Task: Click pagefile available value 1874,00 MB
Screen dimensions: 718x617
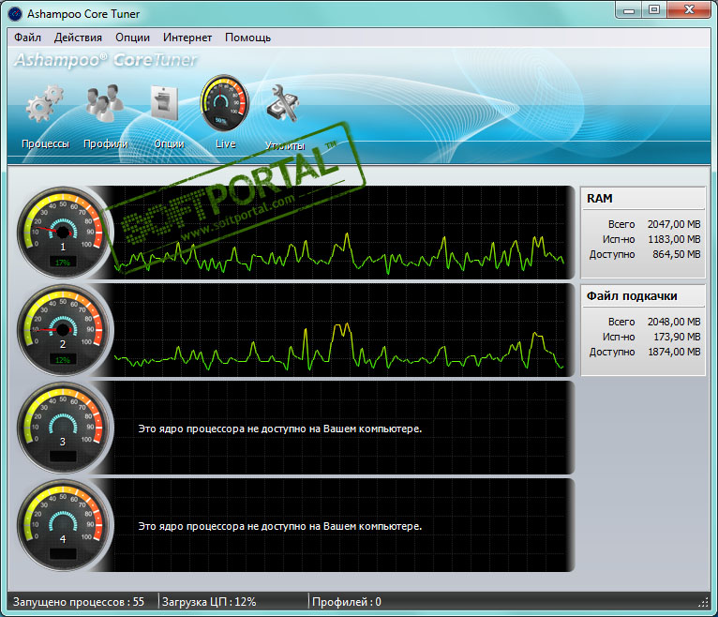Action: (x=674, y=352)
